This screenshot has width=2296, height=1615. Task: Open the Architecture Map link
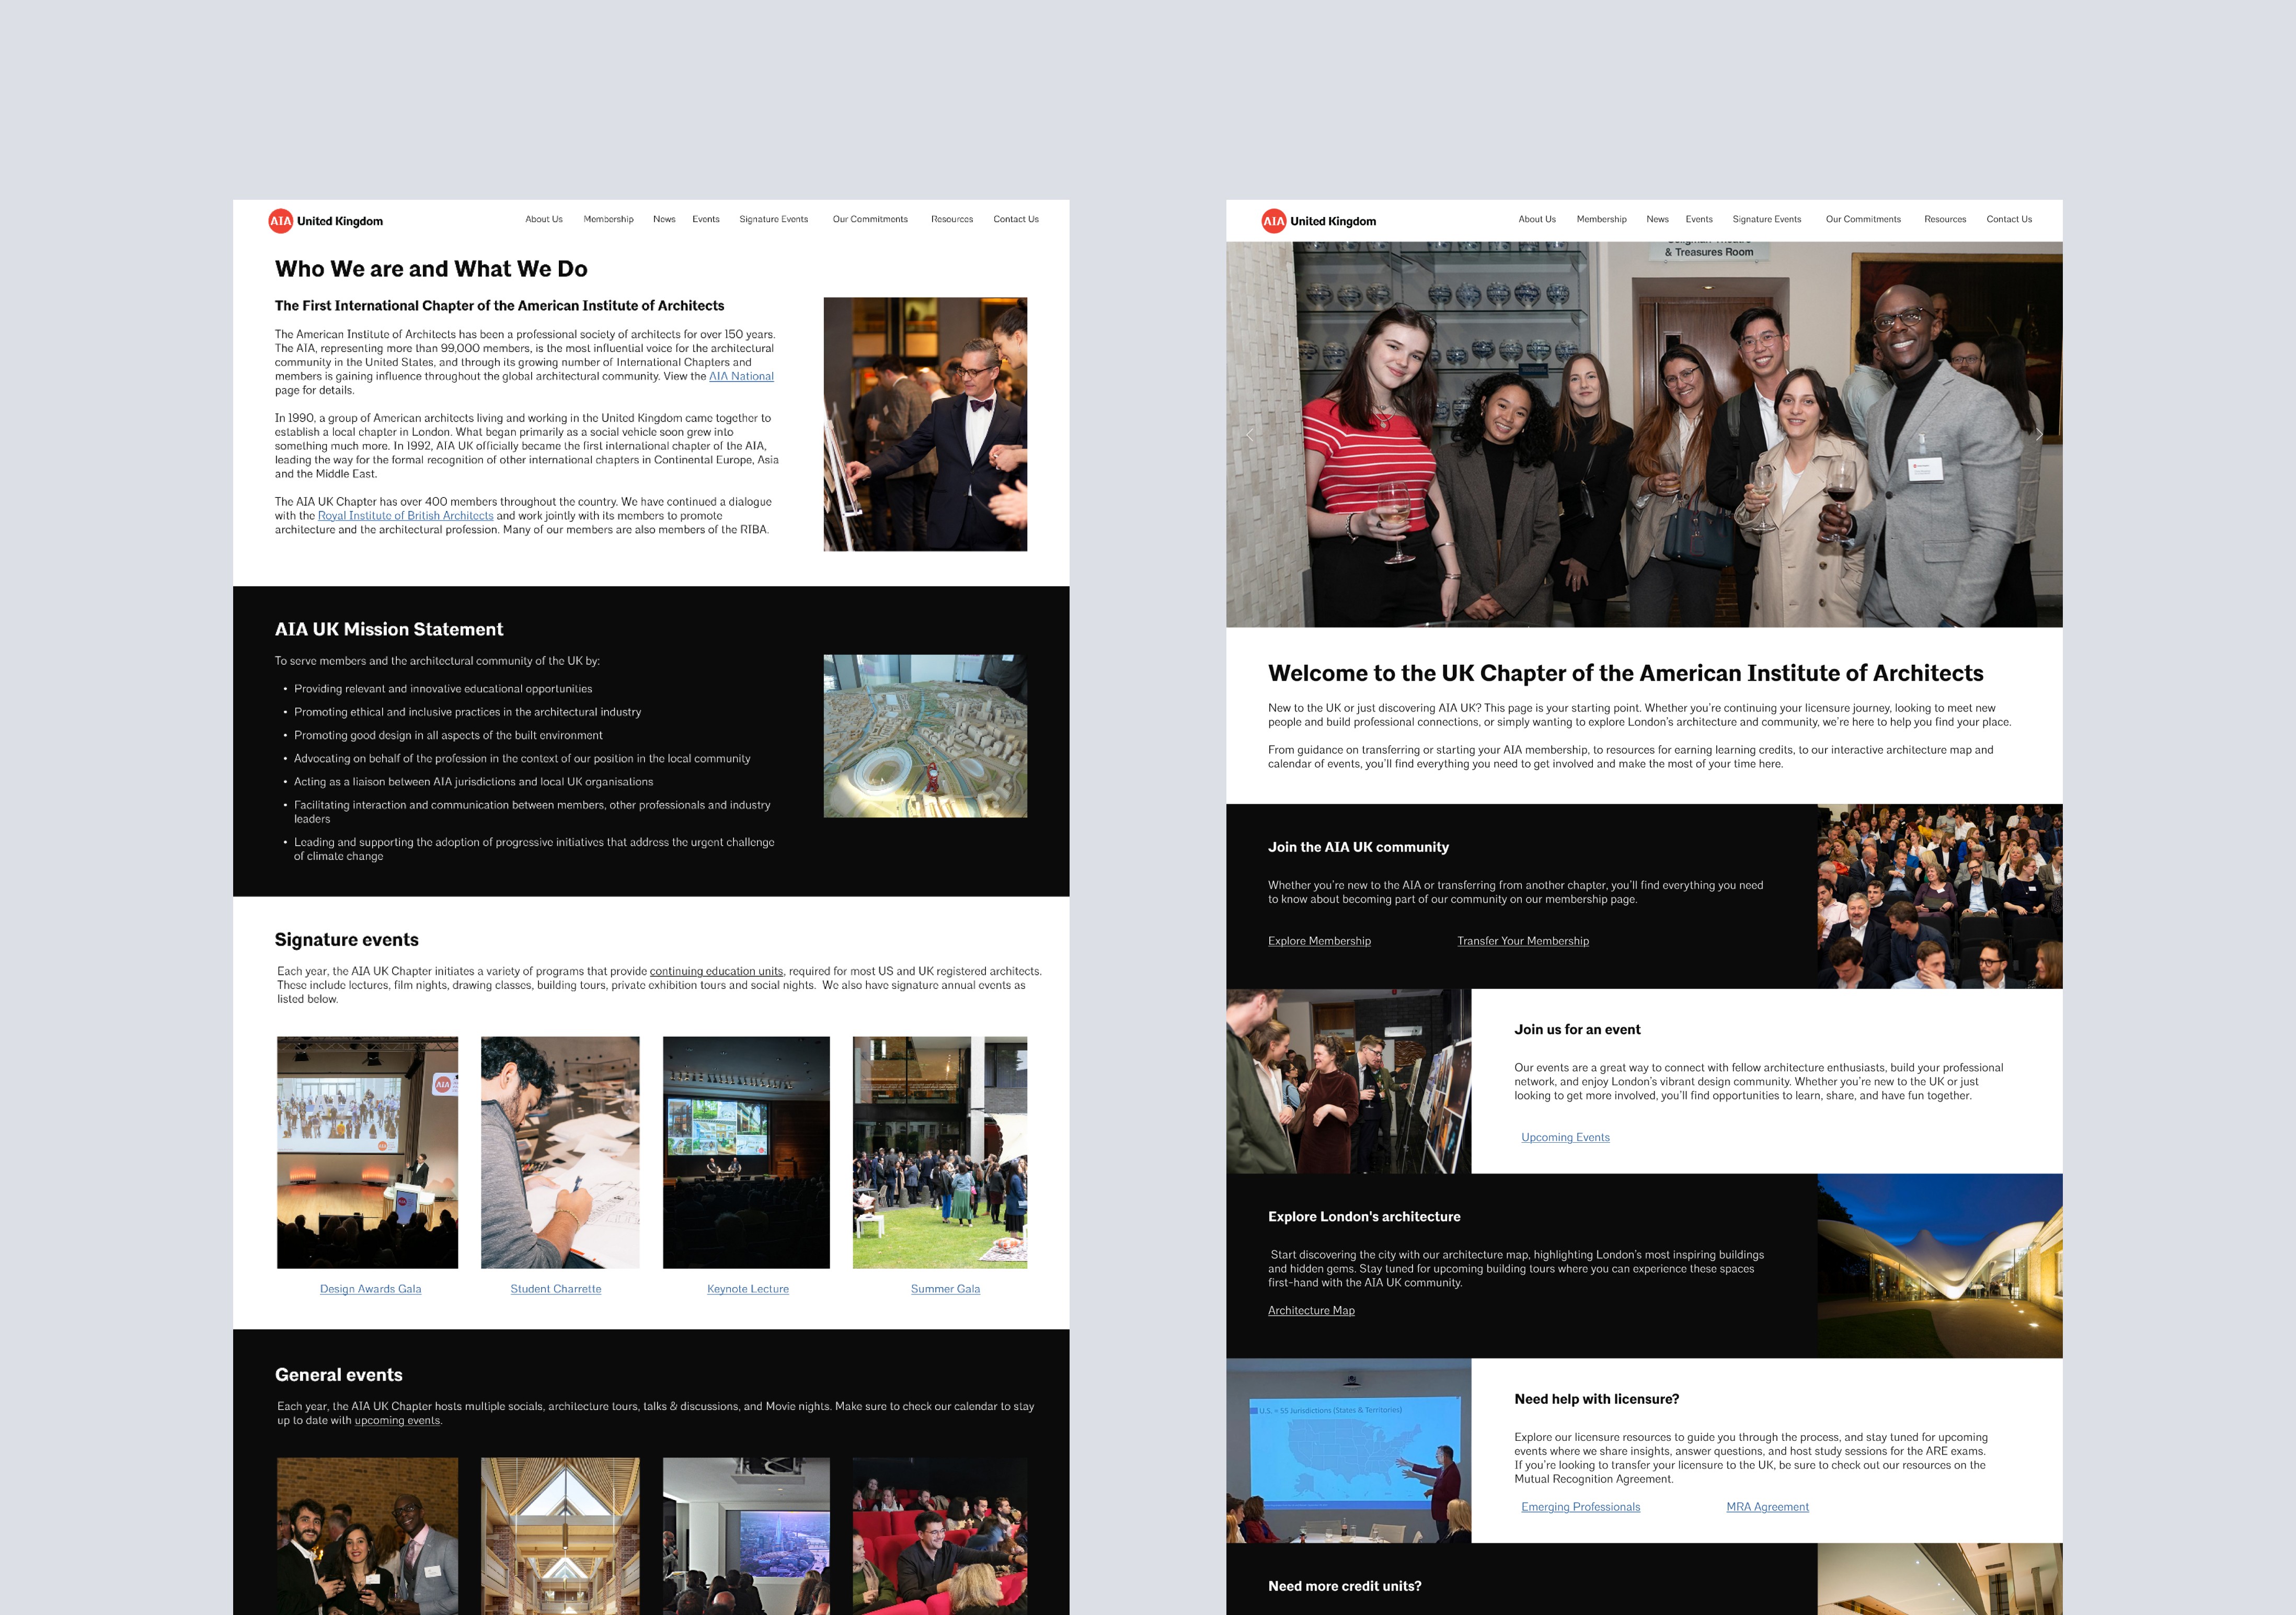(x=1311, y=1311)
